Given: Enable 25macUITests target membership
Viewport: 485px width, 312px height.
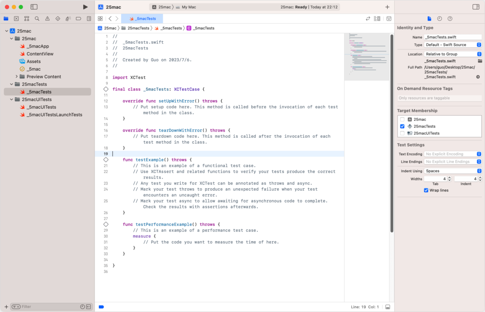Looking at the screenshot, I should click(402, 133).
